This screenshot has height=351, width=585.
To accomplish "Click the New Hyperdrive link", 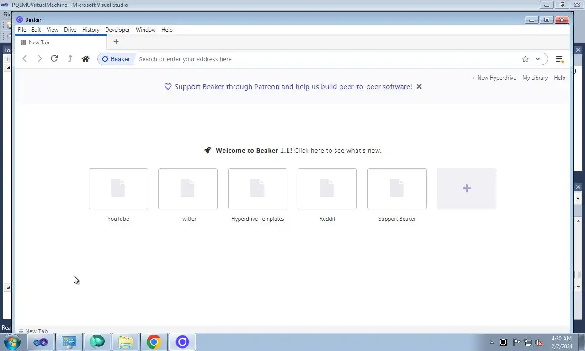I will [494, 78].
